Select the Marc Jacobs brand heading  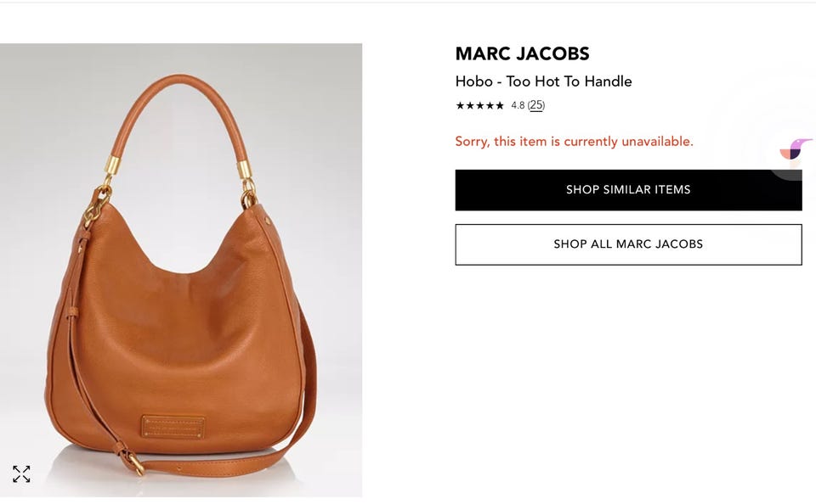pyautogui.click(x=523, y=53)
